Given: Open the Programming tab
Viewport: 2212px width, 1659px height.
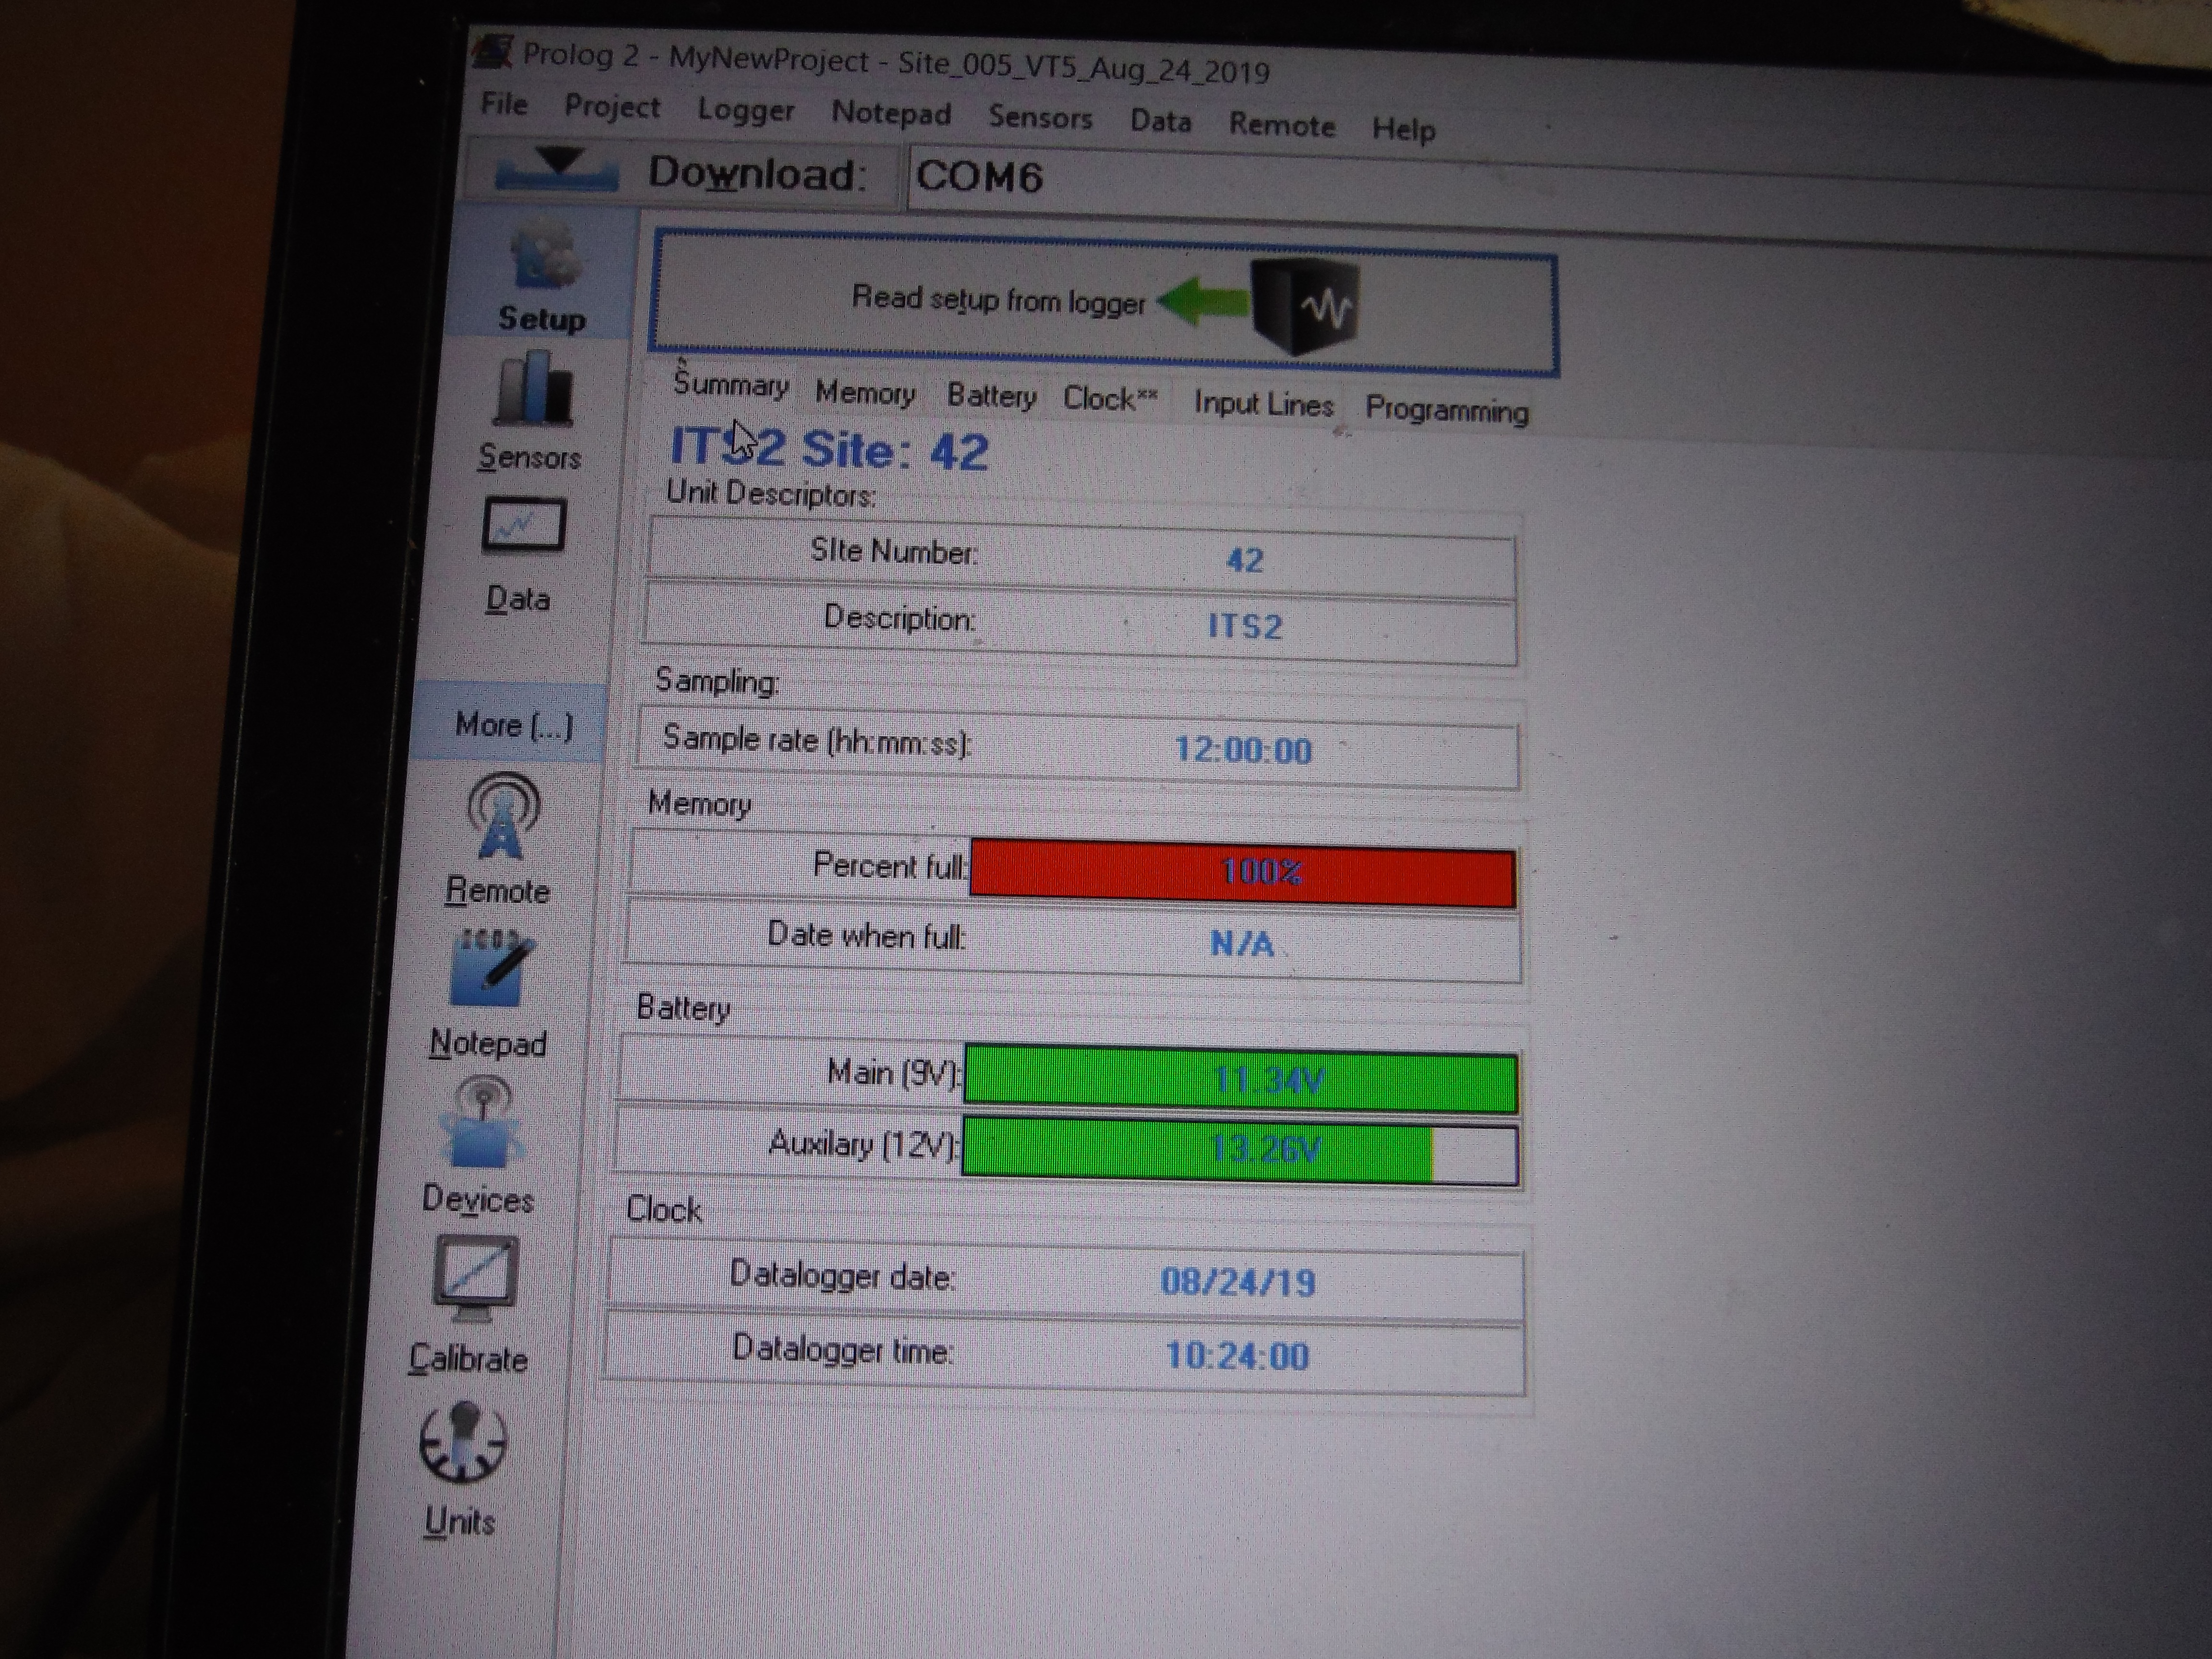Looking at the screenshot, I should coord(1446,410).
